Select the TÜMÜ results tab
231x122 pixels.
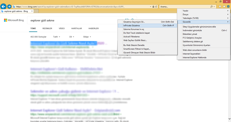click(33, 28)
